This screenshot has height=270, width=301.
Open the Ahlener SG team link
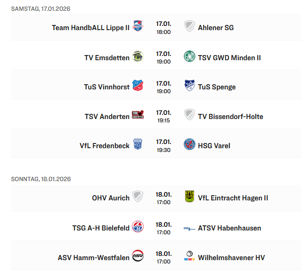pyautogui.click(x=216, y=28)
